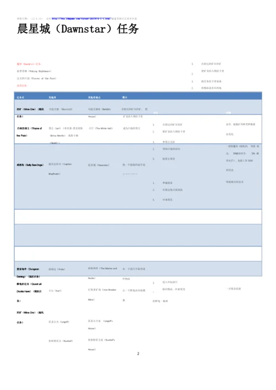
Task: Select the Captain Wayfinder giver cell
Action: coord(60,169)
